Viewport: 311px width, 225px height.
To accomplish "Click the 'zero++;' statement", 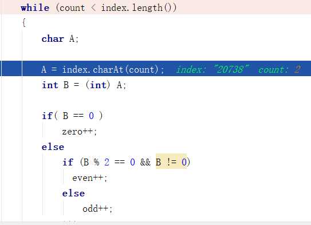I will pyautogui.click(x=80, y=132).
